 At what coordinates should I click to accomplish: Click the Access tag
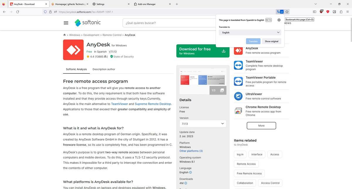pos(275,154)
